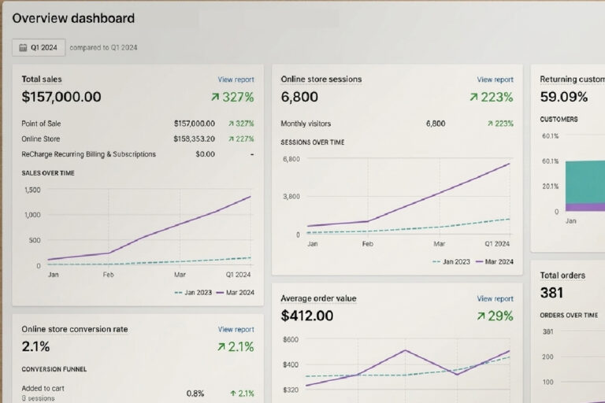Image resolution: width=605 pixels, height=403 pixels.
Task: Click the green 2.1% conversion change indicator
Action: click(236, 346)
